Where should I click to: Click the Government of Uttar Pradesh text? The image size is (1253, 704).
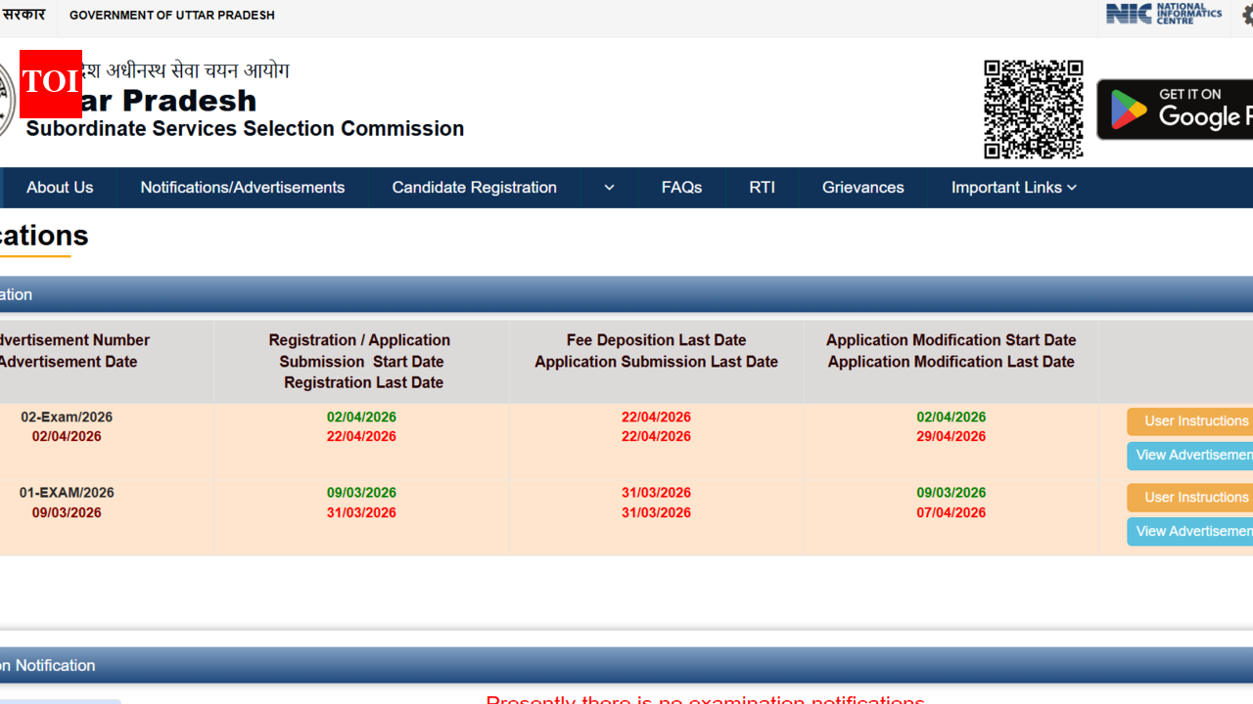tap(171, 16)
